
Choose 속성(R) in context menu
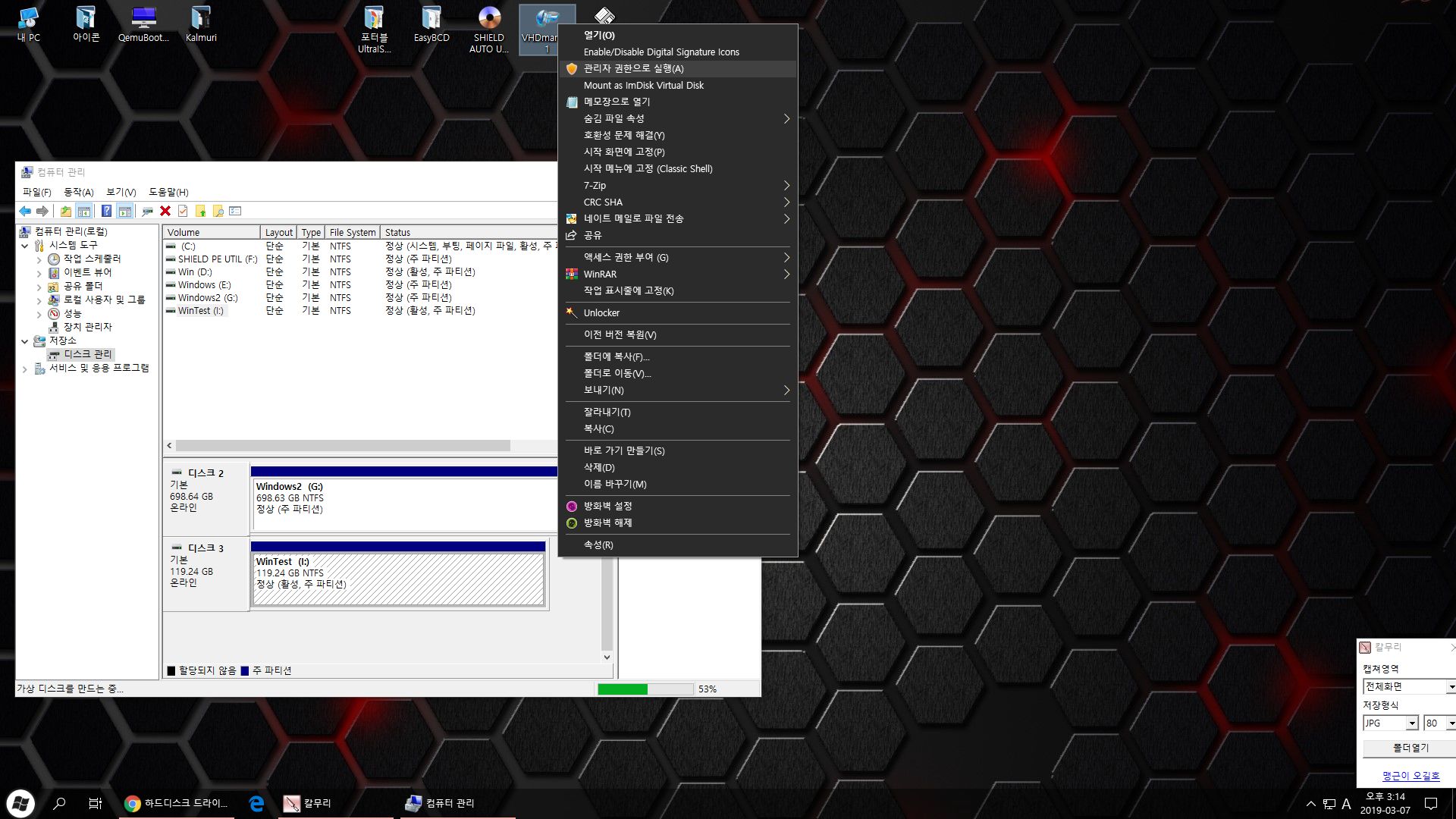click(677, 544)
